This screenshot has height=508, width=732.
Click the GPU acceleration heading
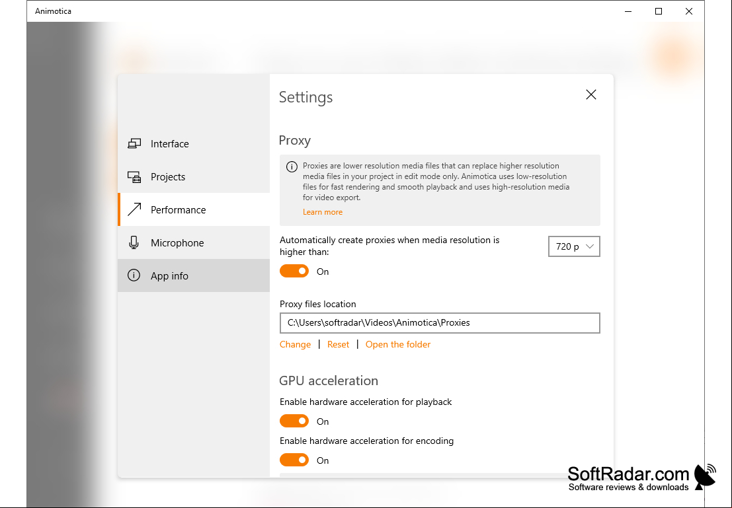329,381
